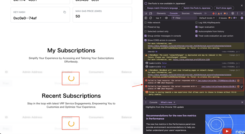Open the Elements tab

(x=161, y=13)
